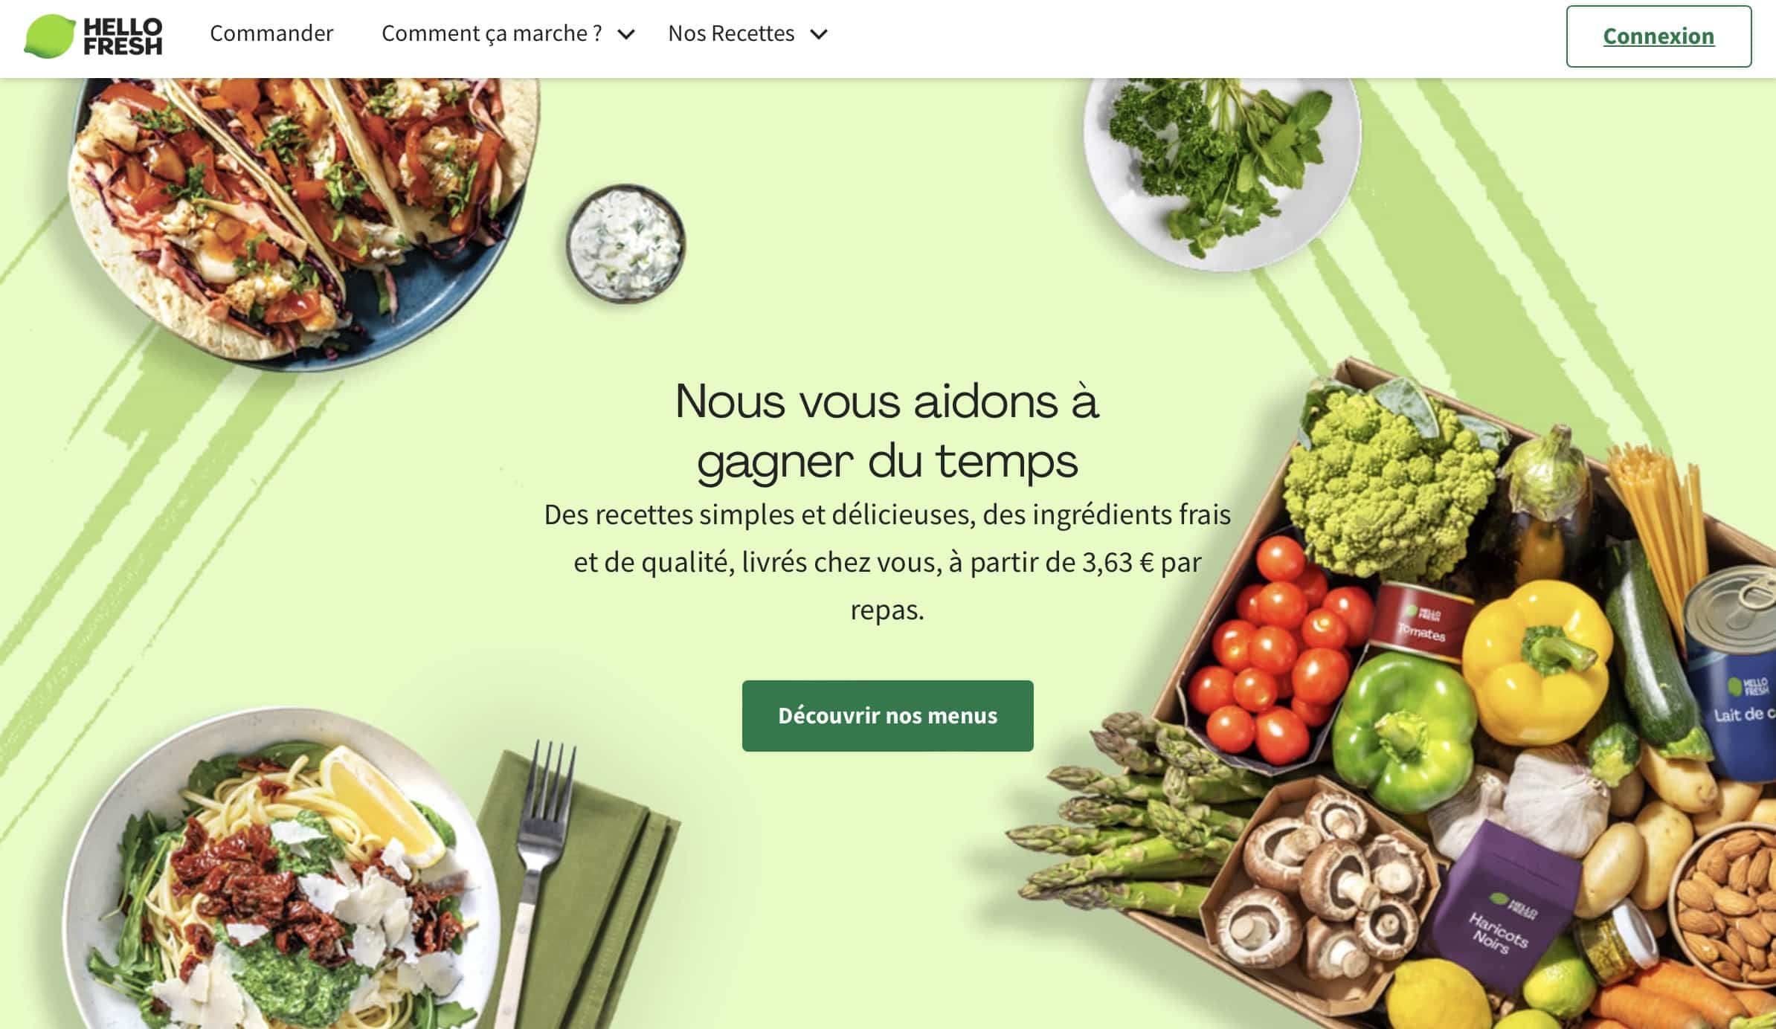The width and height of the screenshot is (1776, 1029).
Task: Click the HelloFresh lime logo icon
Action: point(50,36)
